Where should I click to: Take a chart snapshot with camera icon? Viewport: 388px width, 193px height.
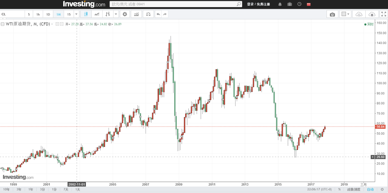tap(333, 14)
